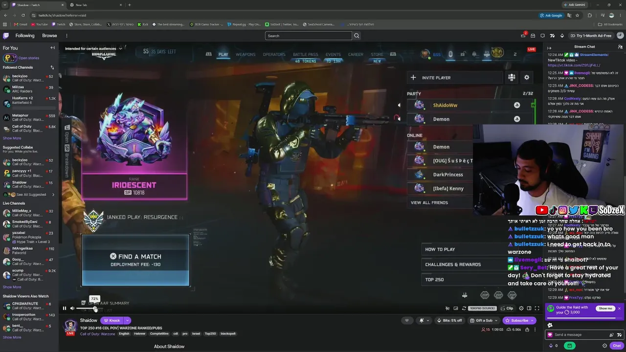Expand the Knock dropdown arrow
626x352 pixels.
click(x=127, y=321)
